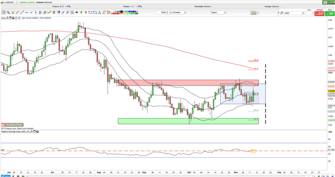Click the Anz quantity input field
The image size is (335, 177).
click(309, 13)
